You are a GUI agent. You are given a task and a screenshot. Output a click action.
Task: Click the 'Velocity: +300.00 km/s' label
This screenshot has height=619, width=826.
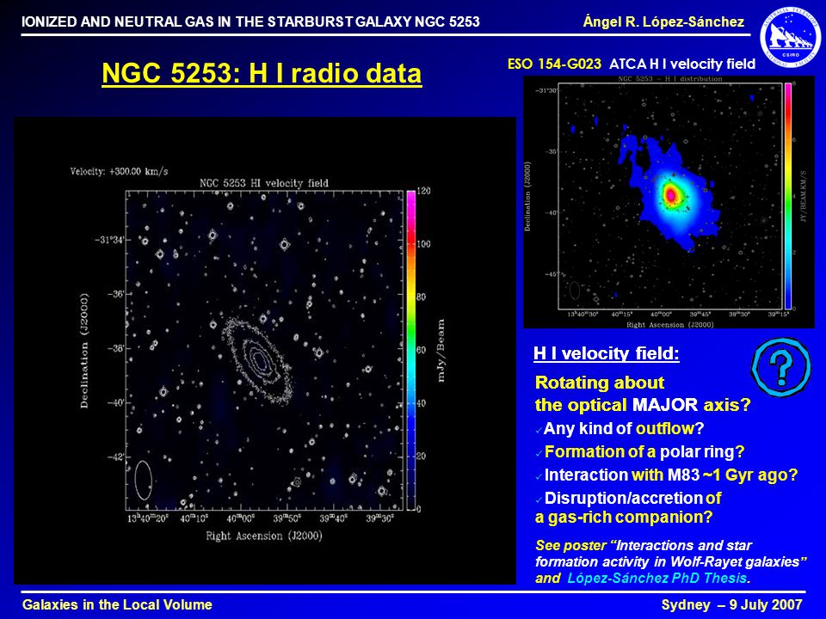119,171
